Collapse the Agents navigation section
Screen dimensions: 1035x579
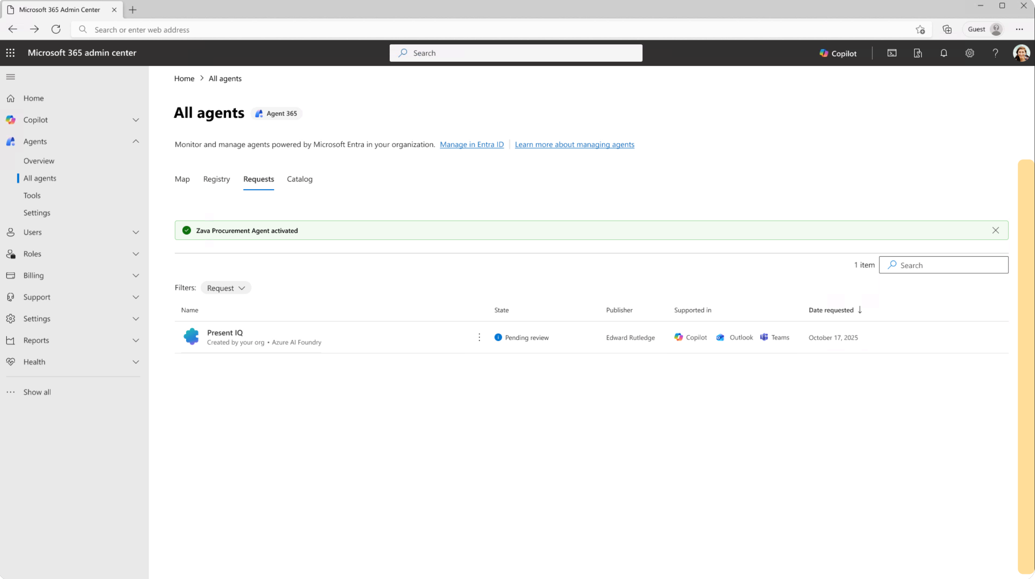[x=136, y=142]
